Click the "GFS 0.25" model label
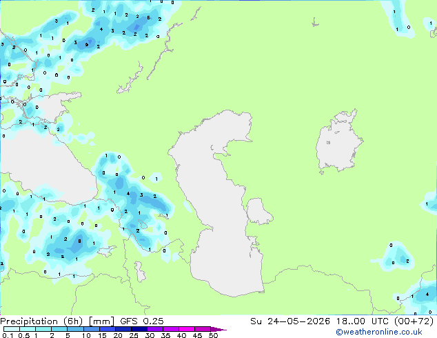 (142, 321)
